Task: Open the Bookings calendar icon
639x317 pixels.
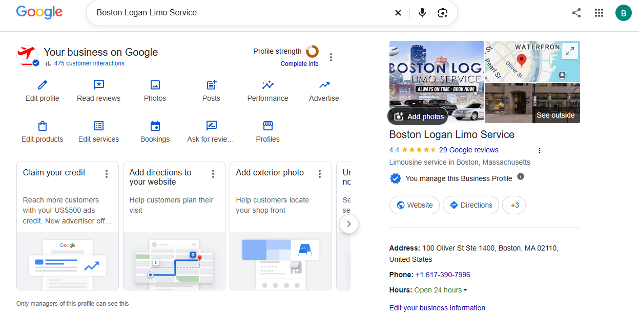Action: click(155, 126)
